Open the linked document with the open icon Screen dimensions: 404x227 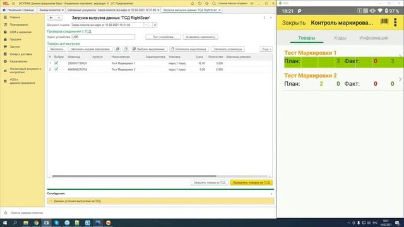pos(155,25)
